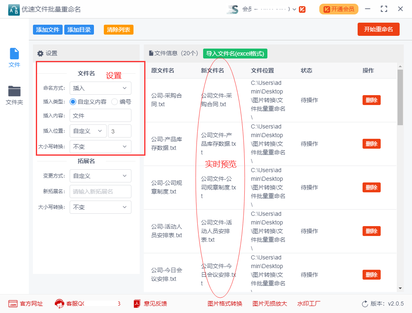
Task: Select the 编号 insert type radio button
Action: [x=115, y=102]
